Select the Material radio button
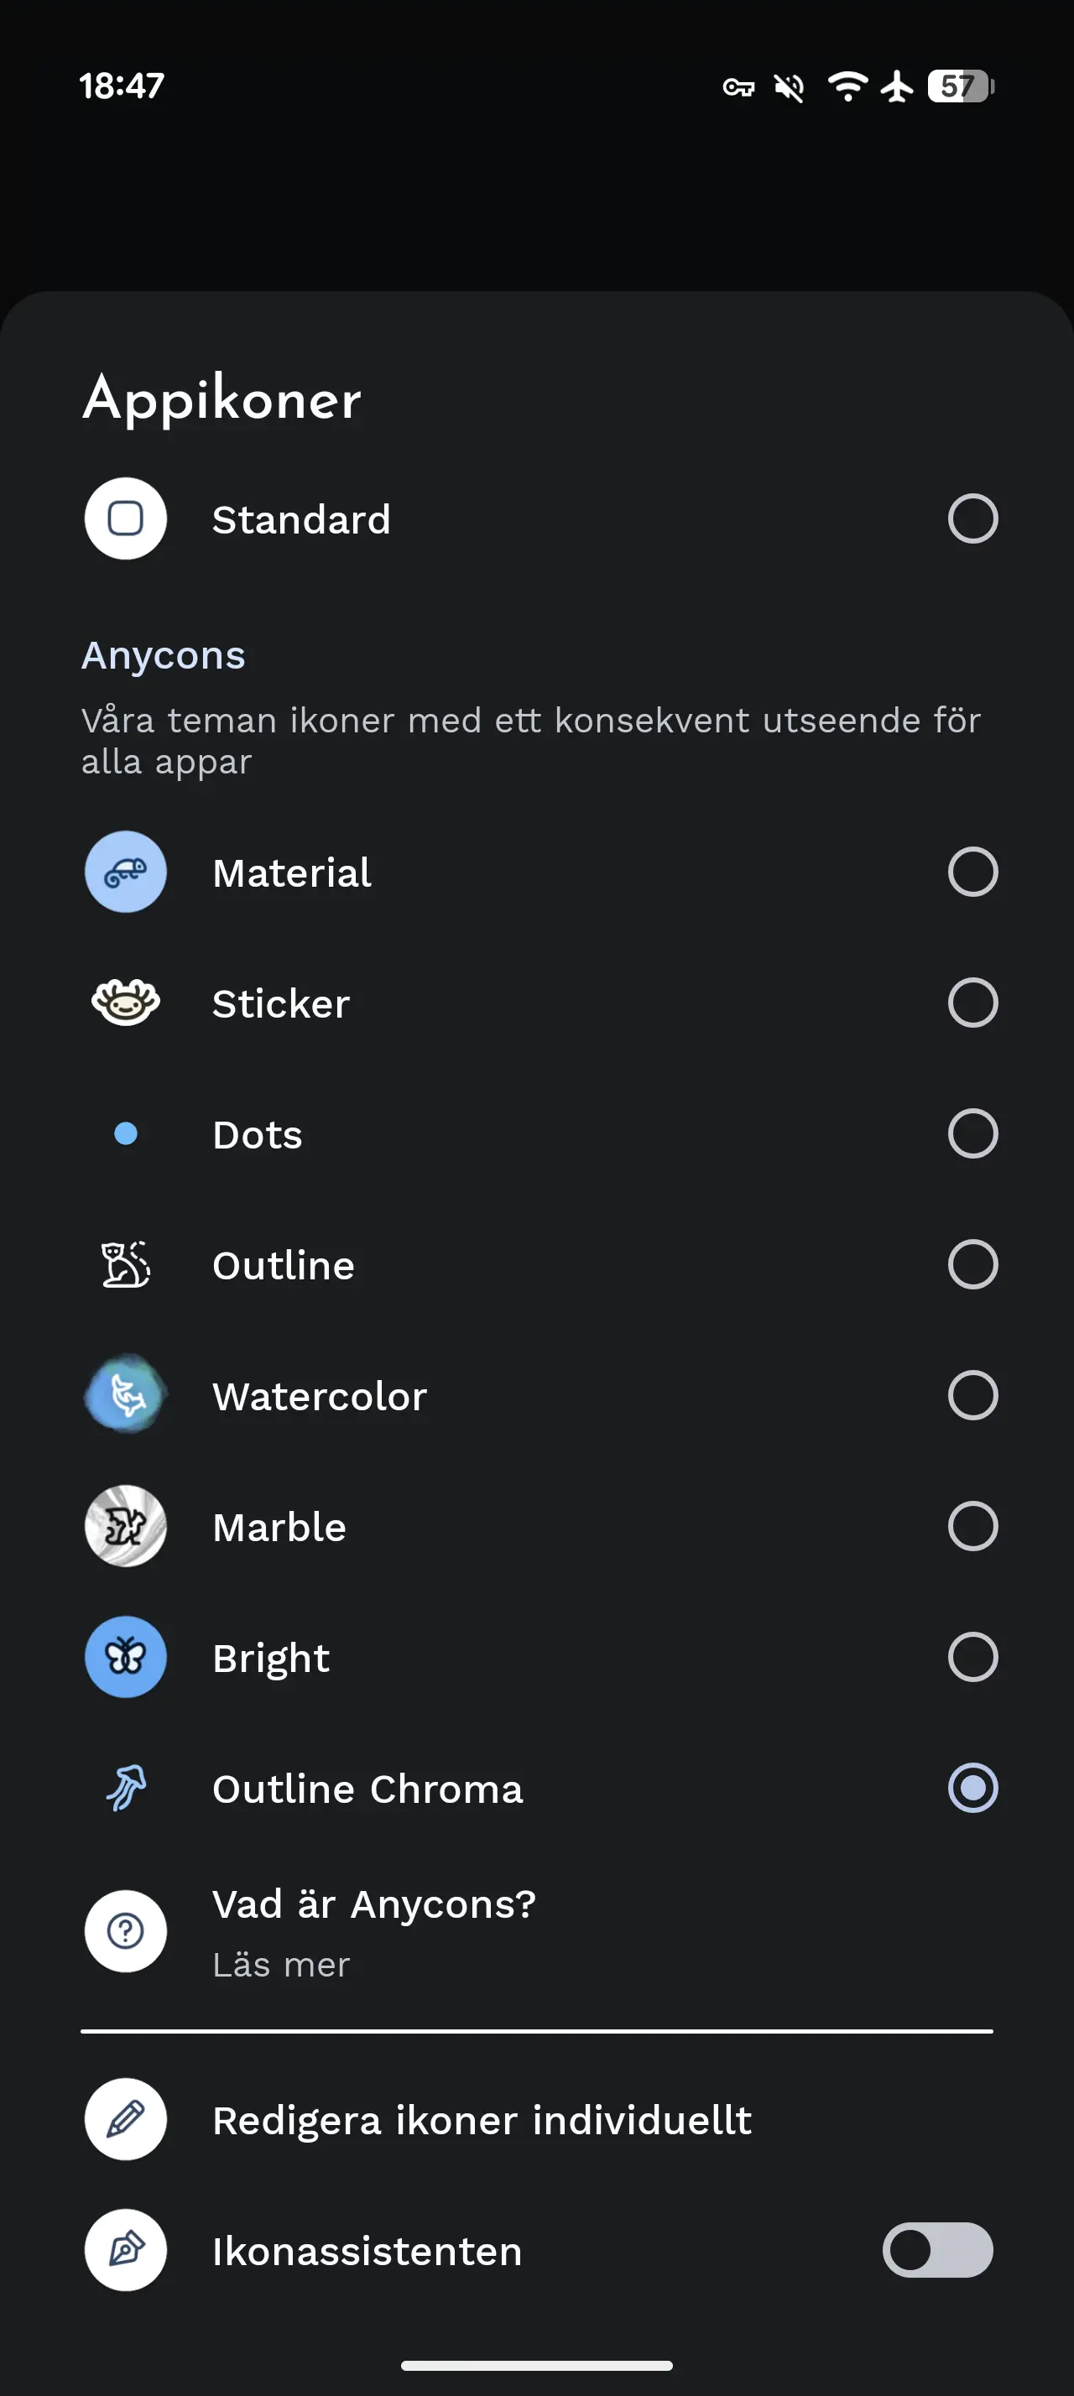 pos(972,872)
